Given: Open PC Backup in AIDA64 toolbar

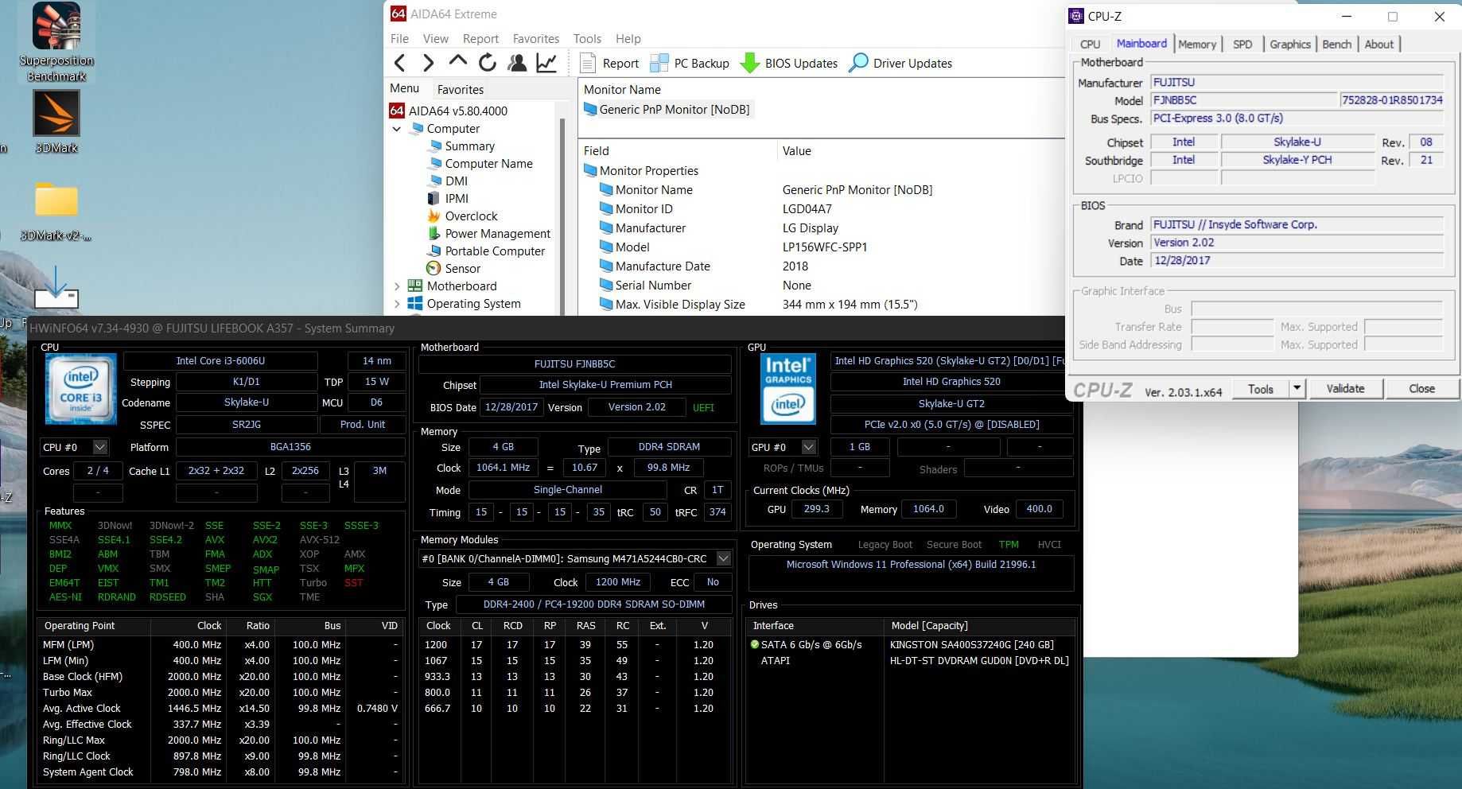Looking at the screenshot, I should click(690, 63).
